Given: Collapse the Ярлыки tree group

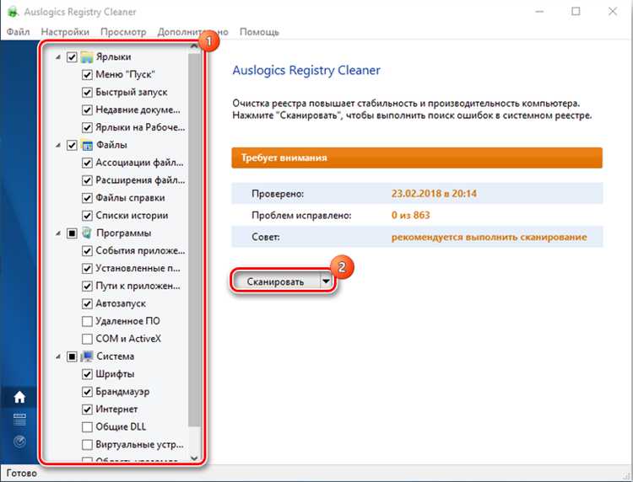Looking at the screenshot, I should [x=58, y=57].
